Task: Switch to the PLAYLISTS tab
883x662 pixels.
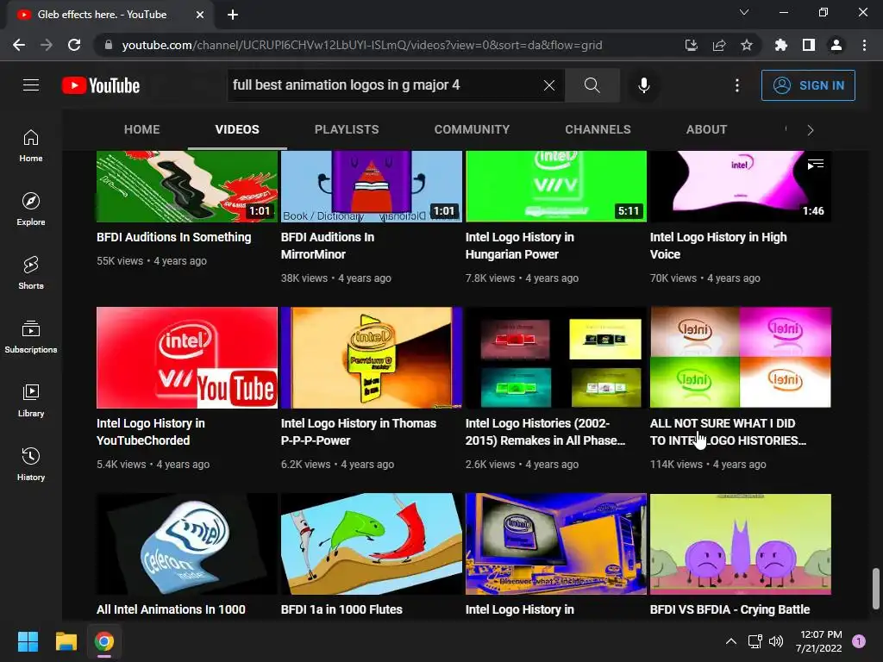Action: pos(347,129)
